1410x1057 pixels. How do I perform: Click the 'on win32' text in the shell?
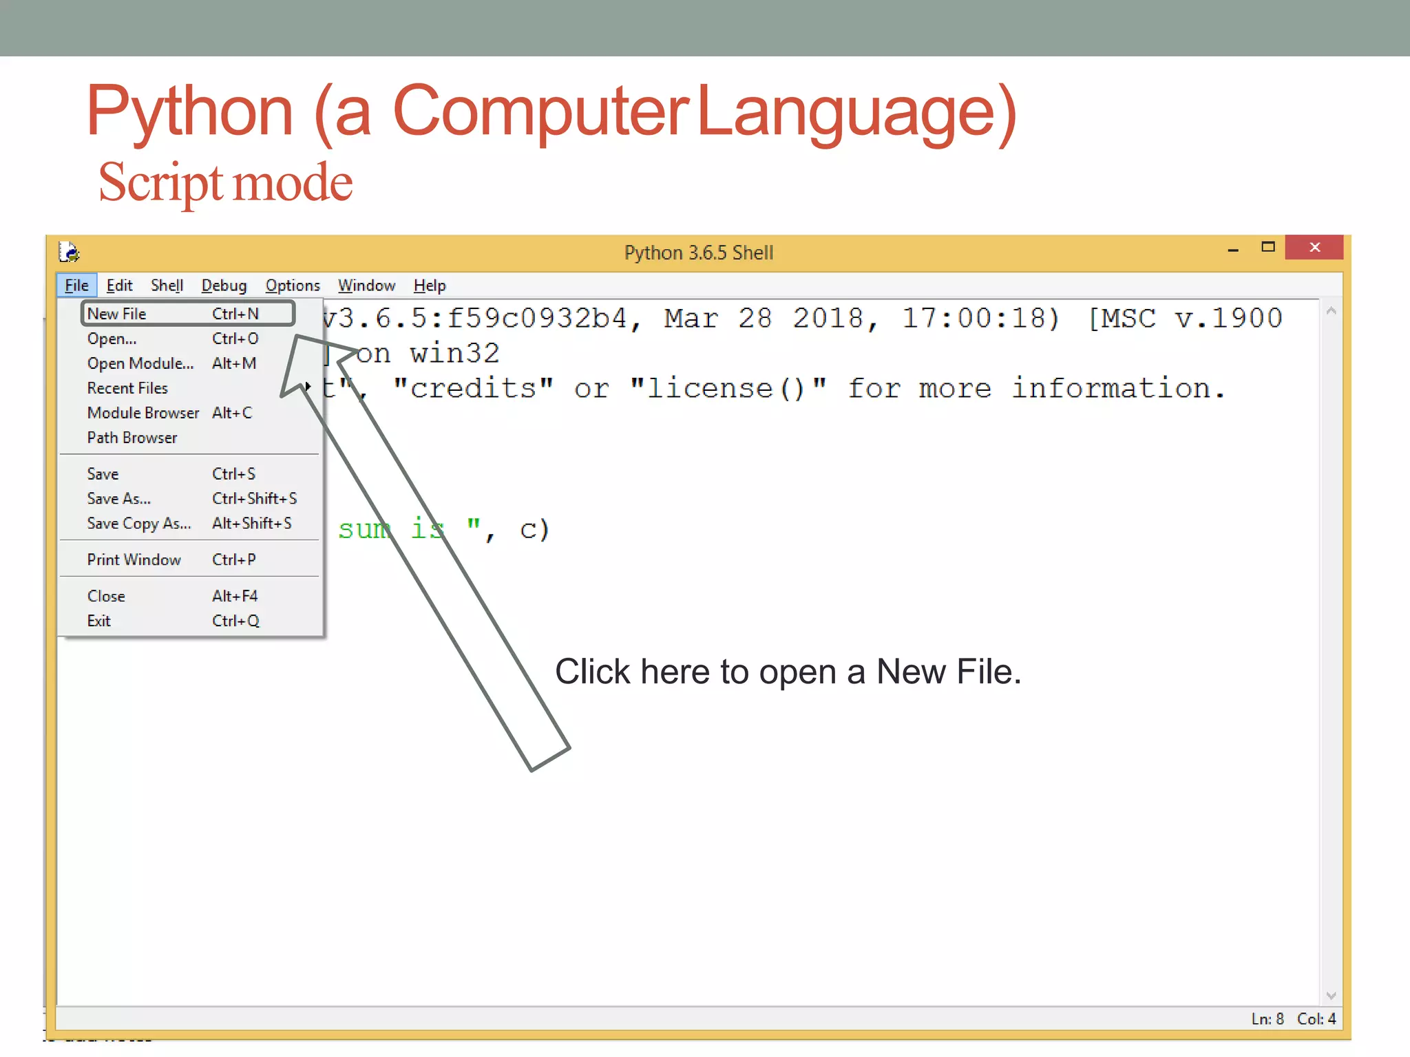coord(428,354)
